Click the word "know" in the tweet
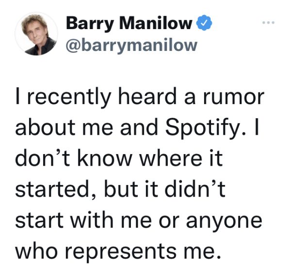 [x=104, y=158]
